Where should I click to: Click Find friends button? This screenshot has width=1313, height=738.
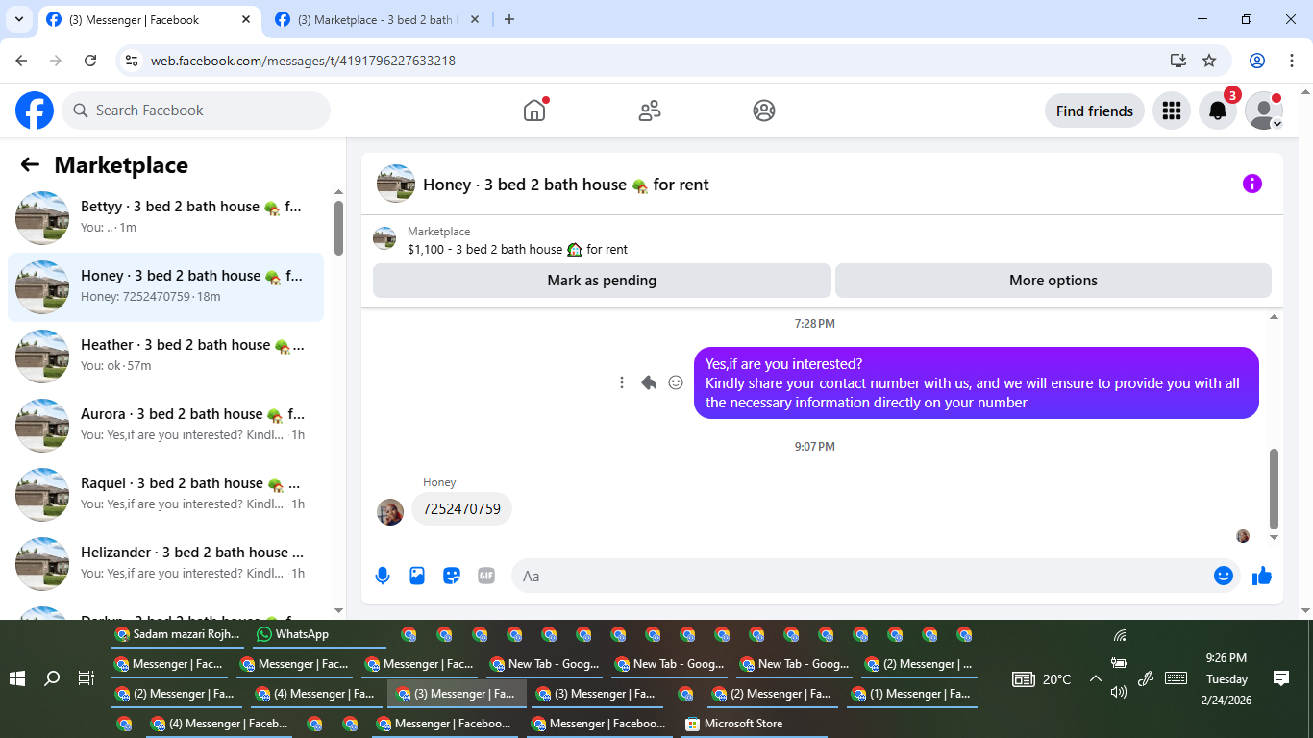[x=1095, y=111]
